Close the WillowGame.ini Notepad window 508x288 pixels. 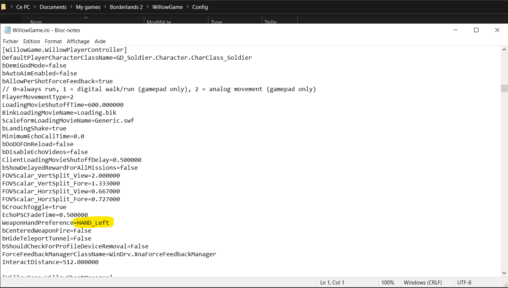pos(497,30)
